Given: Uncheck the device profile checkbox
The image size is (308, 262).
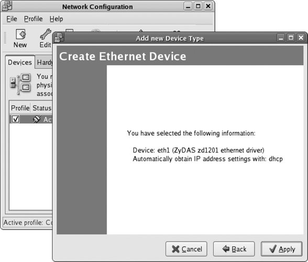Looking at the screenshot, I should pos(16,119).
